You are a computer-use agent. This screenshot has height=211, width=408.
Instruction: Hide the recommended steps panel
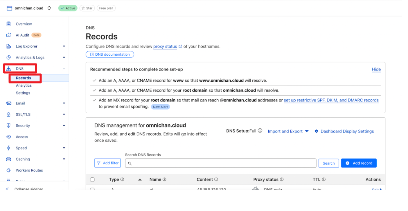[376, 69]
